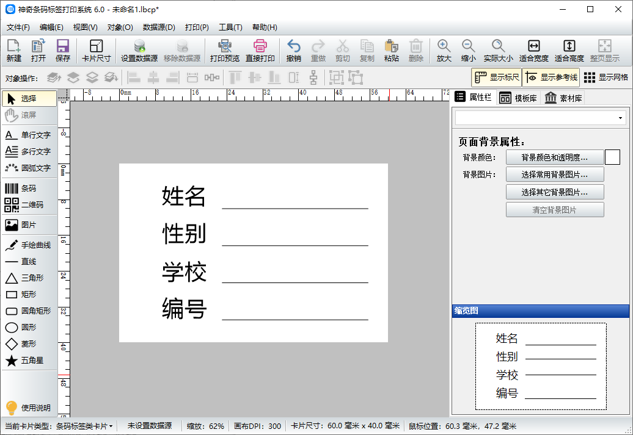
Task: Switch to the 素材库 tab
Action: (x=563, y=98)
